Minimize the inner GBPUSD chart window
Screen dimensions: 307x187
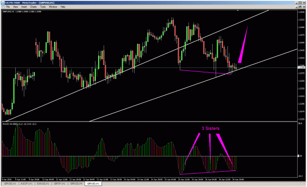(297, 7)
